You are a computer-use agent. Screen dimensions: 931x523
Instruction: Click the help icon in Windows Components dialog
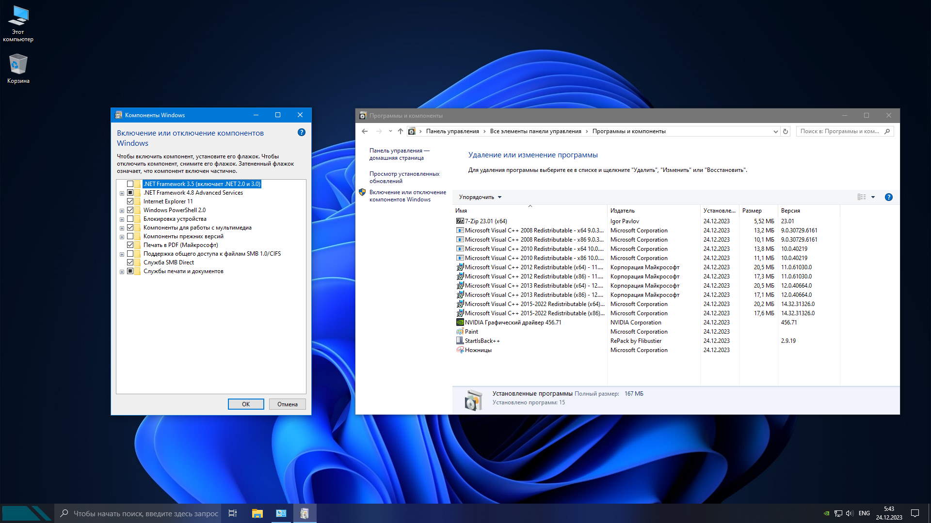pos(301,132)
